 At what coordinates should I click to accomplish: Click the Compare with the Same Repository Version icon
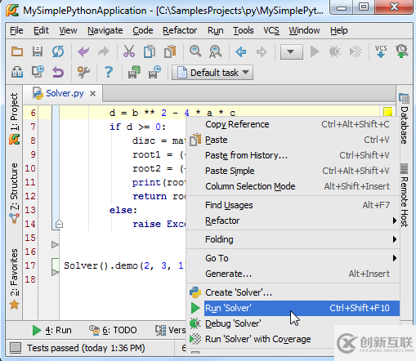coord(17,72)
